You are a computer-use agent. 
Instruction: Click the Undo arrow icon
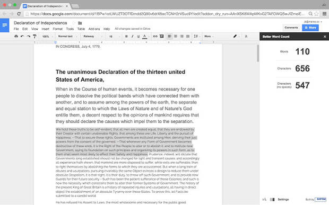click(22, 37)
